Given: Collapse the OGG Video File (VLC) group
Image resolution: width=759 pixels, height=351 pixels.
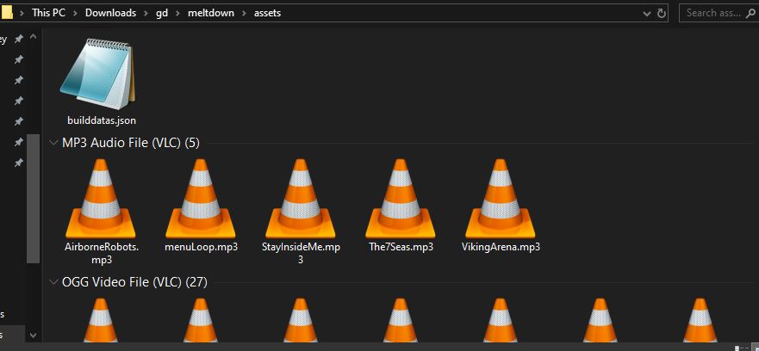Looking at the screenshot, I should pyautogui.click(x=53, y=282).
